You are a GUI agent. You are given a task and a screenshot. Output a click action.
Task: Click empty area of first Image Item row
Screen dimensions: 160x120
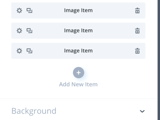tap(113, 10)
